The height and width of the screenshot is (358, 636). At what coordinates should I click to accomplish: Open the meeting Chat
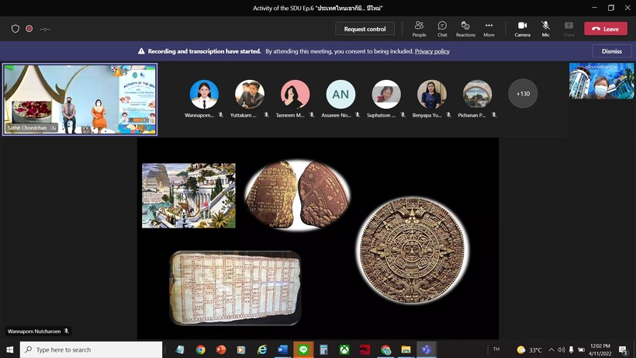point(442,29)
